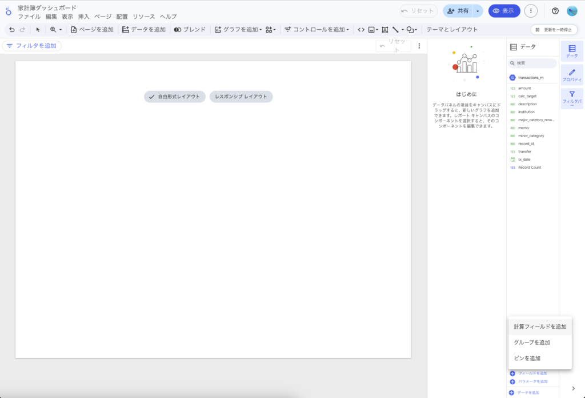Click the blue 表示 view button

point(504,11)
